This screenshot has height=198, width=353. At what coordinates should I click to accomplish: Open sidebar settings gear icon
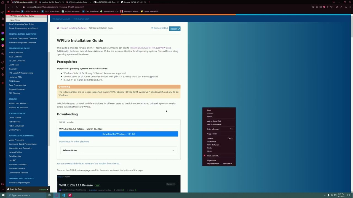(3, 75)
